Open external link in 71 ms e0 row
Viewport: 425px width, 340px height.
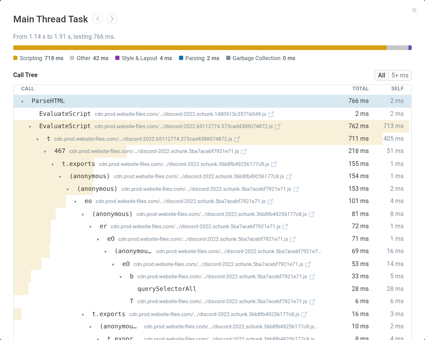pyautogui.click(x=293, y=239)
